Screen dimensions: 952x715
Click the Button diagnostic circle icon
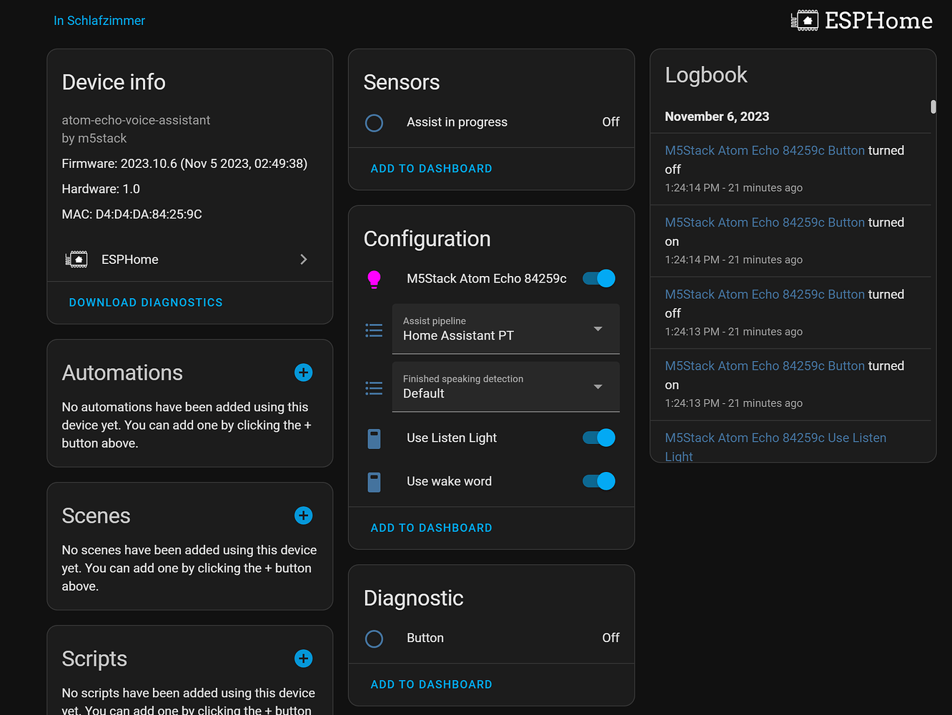tap(374, 638)
